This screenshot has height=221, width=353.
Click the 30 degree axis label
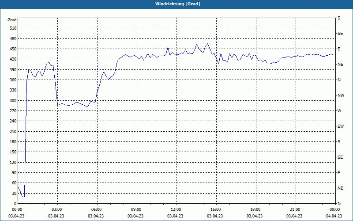14,194
